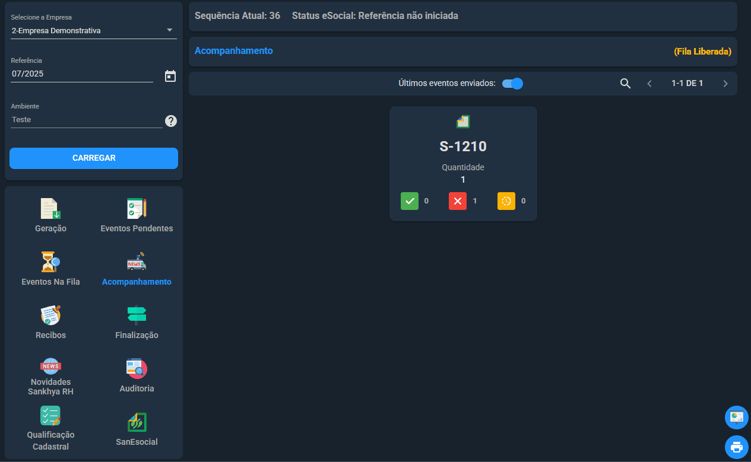Viewport: 751px width, 462px height.
Task: Click the S-1210 card document icon
Action: click(463, 122)
